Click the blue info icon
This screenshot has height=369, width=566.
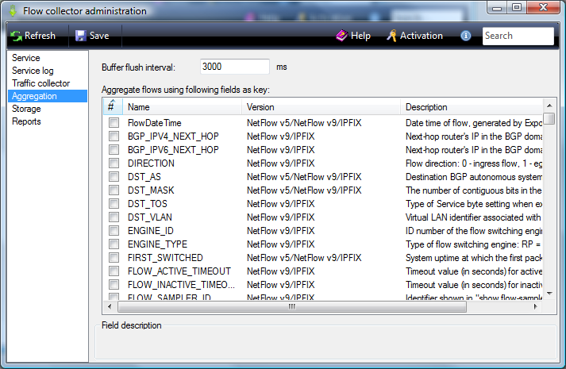(466, 36)
